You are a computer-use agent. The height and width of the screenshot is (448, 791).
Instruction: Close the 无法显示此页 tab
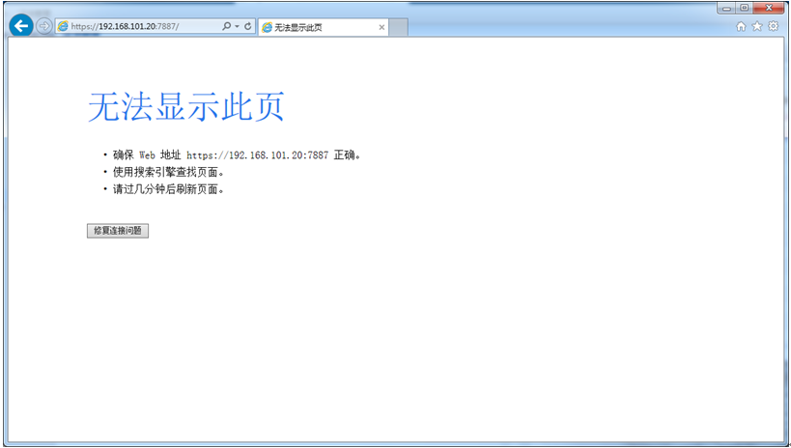click(x=381, y=27)
